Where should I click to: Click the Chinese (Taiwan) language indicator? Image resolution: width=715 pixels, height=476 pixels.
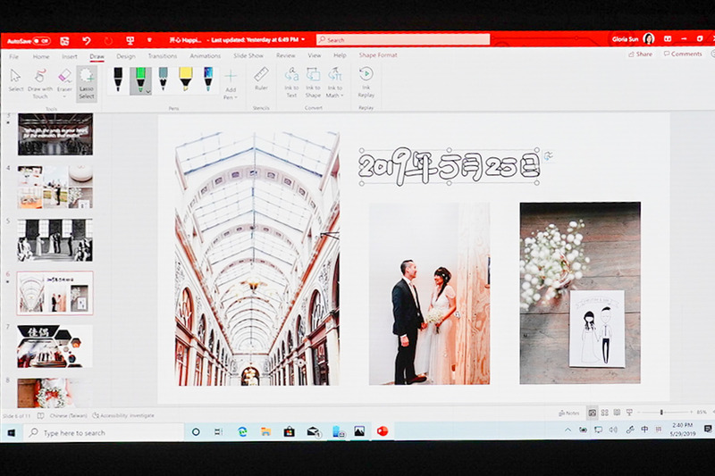click(68, 415)
